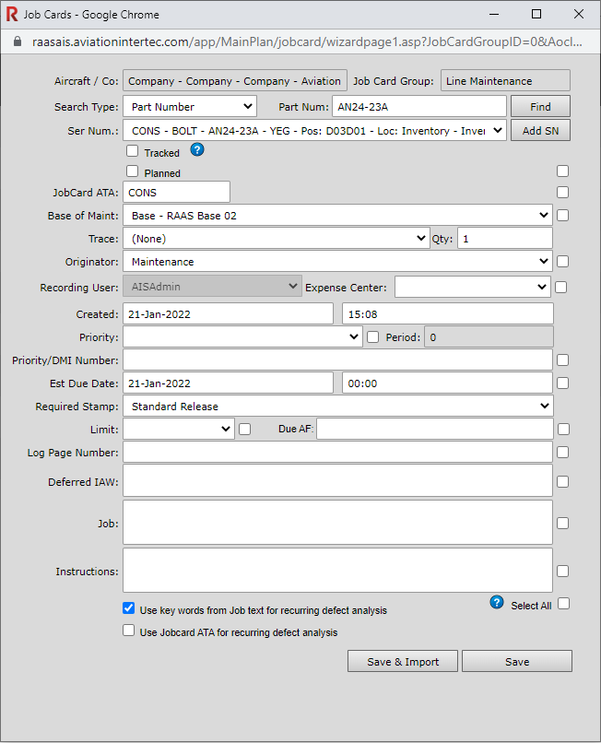Open the Search Type dropdown
The image size is (601, 743).
pyautogui.click(x=190, y=107)
